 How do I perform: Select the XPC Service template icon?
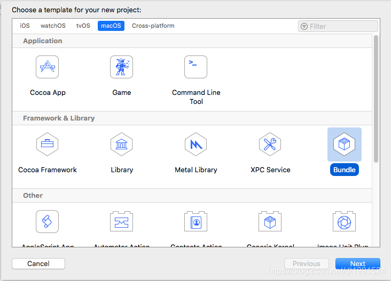[x=270, y=144]
